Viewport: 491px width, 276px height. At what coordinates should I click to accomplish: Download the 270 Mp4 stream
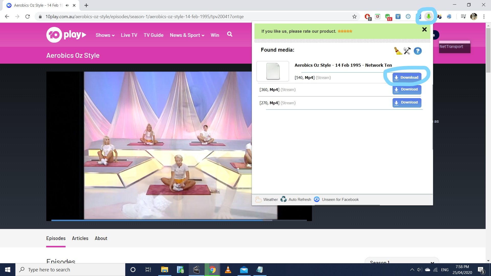407,102
